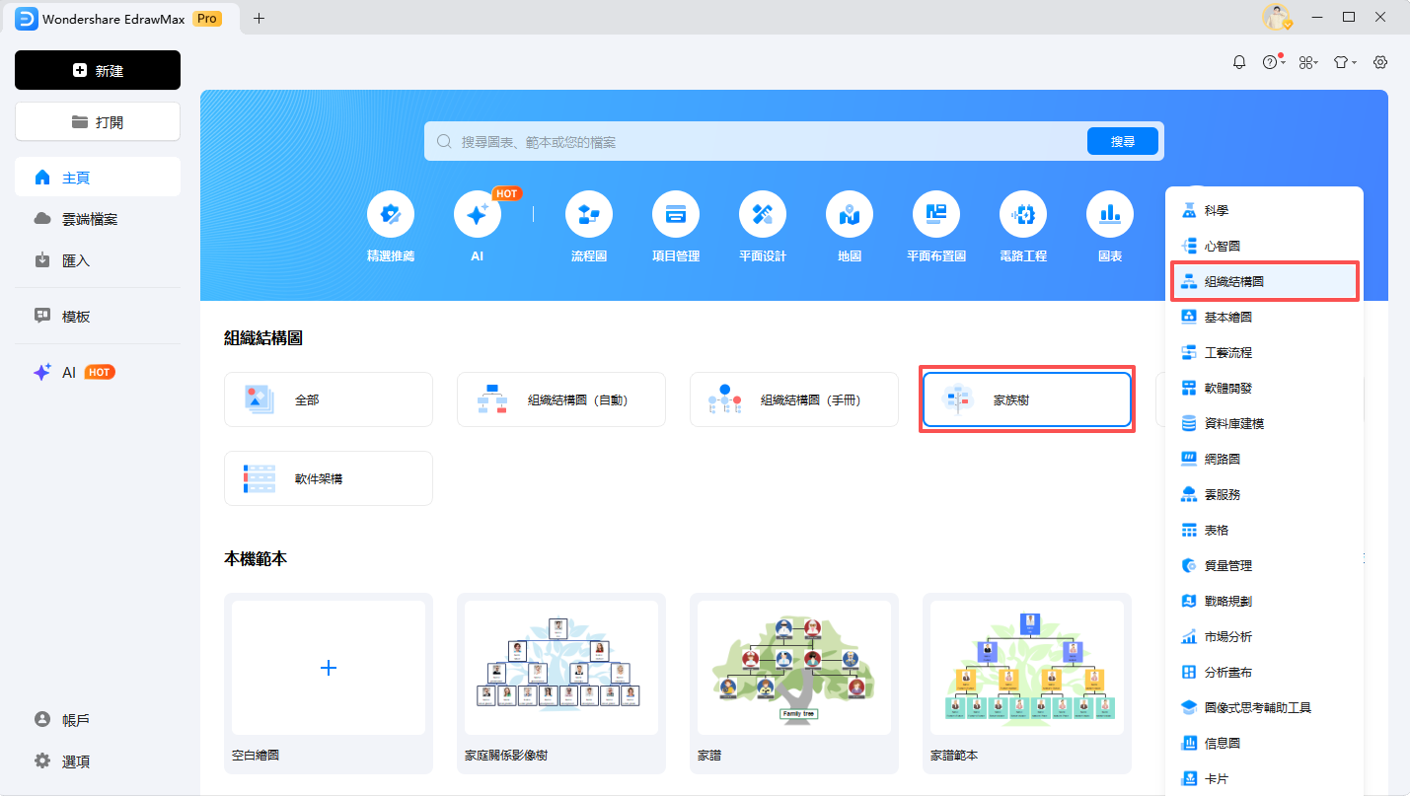Open the 電路工程 circuit icon

click(x=1022, y=214)
